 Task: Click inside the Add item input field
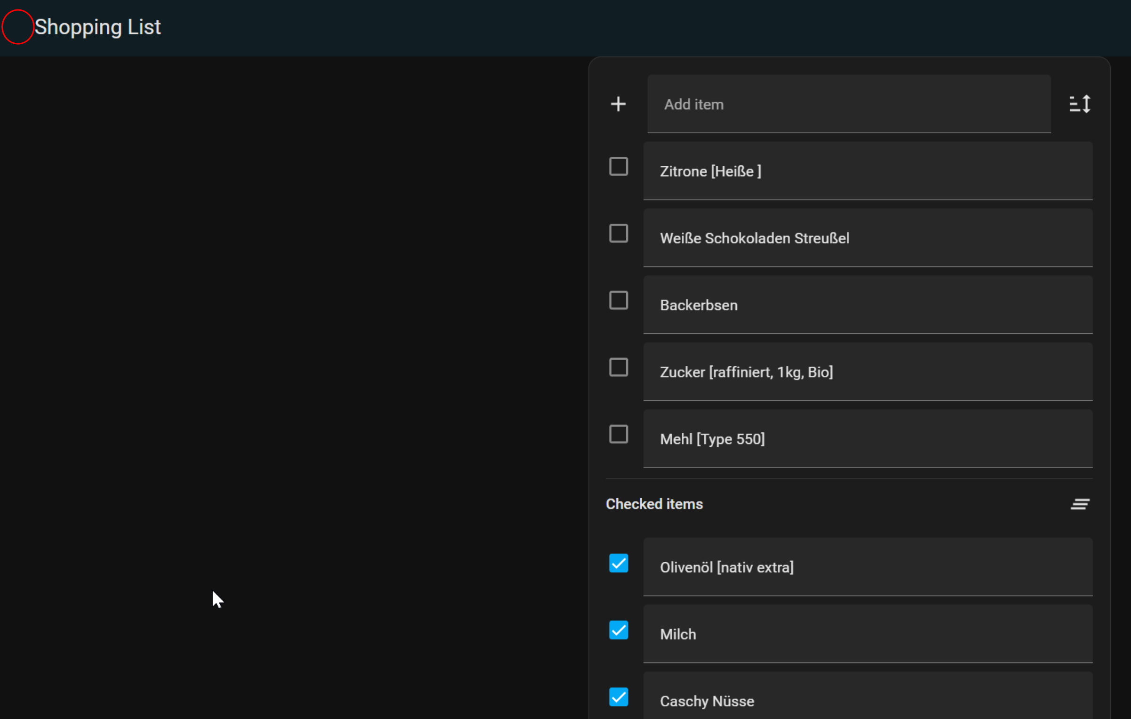tap(847, 104)
